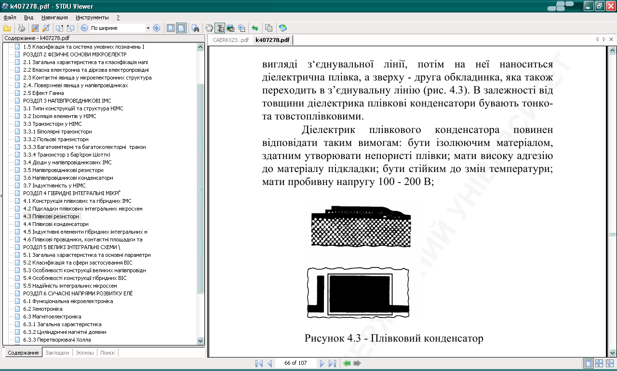Switch to Закладки sidebar tab

coord(57,353)
